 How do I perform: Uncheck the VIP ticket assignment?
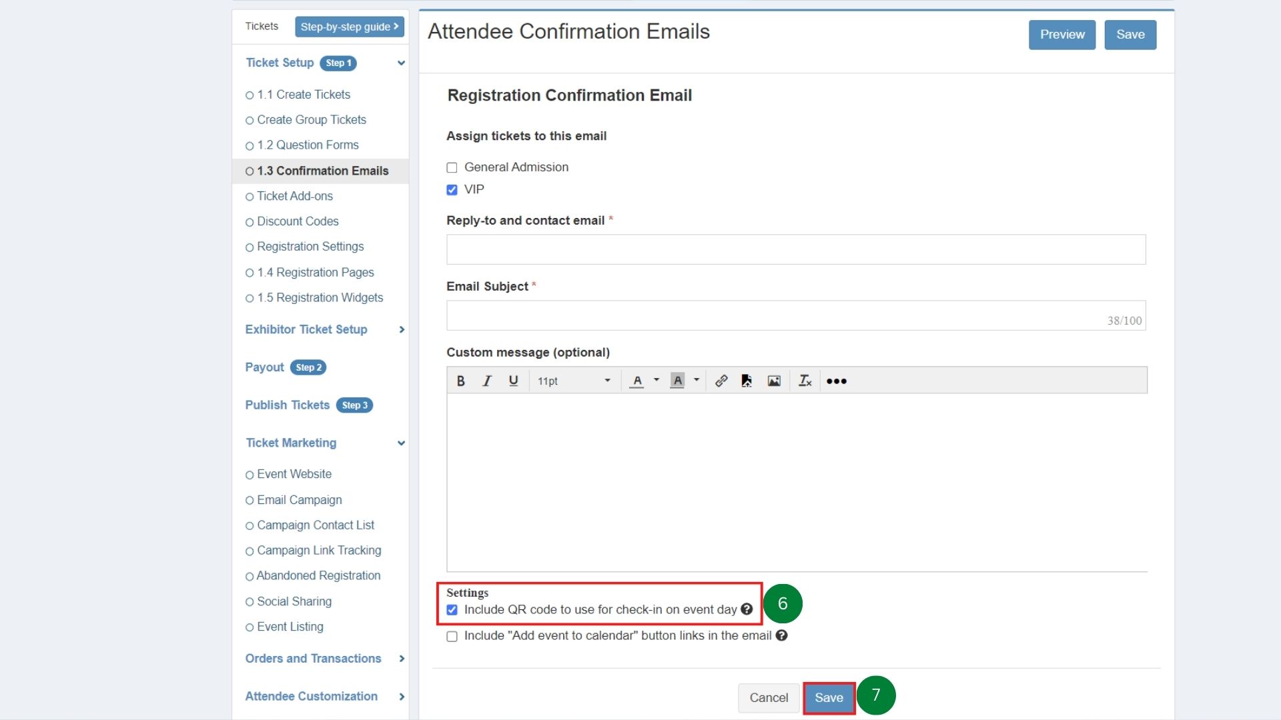pyautogui.click(x=451, y=189)
